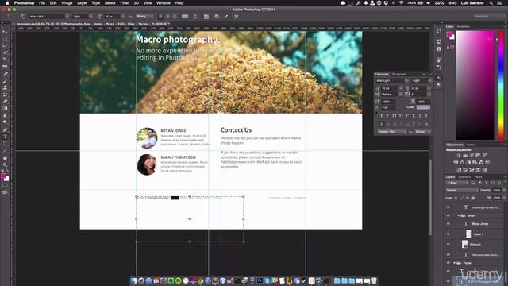Select the Horizontal Type tool
The height and width of the screenshot is (286, 508).
(x=5, y=137)
